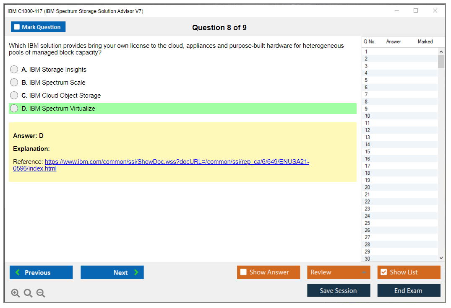
Task: Click the Save Session button
Action: [339, 291]
